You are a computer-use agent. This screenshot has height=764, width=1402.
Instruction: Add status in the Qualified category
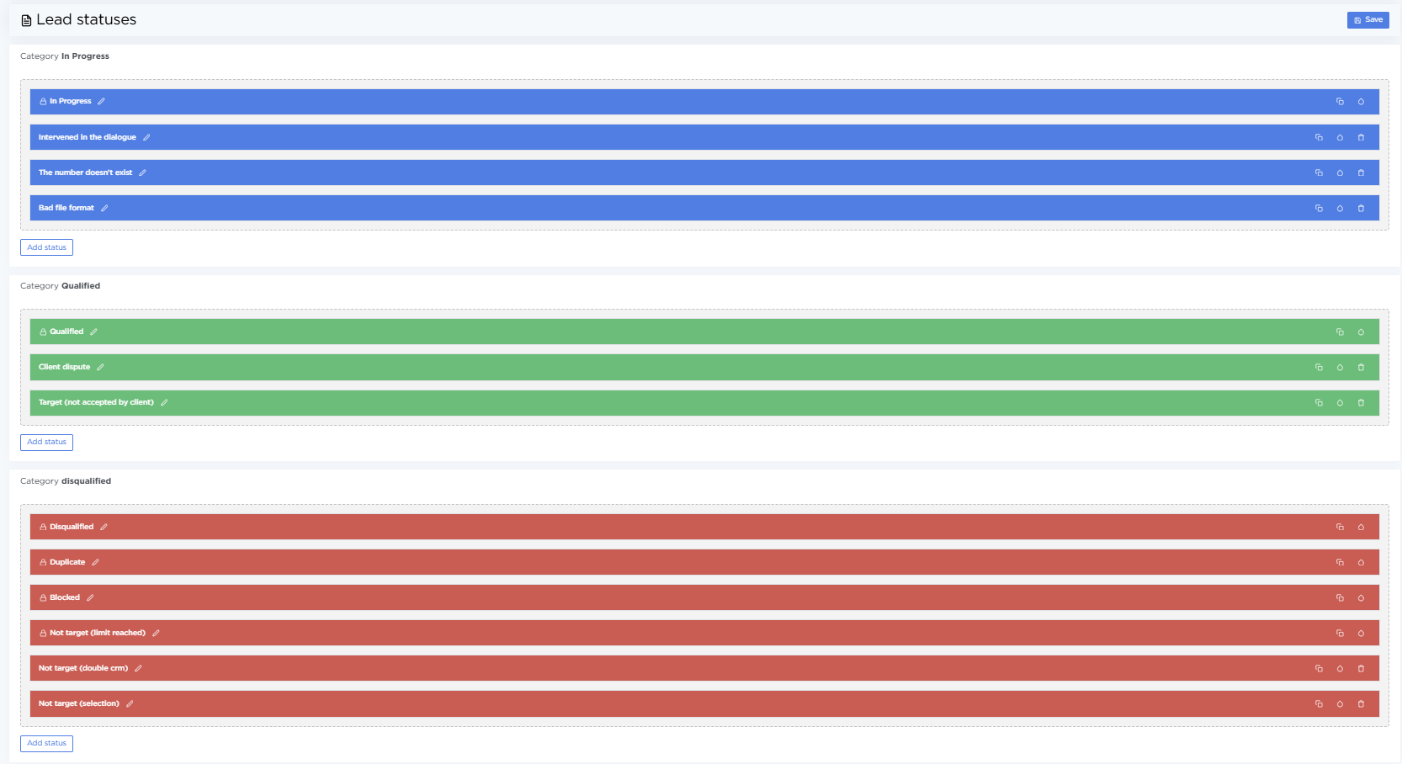[46, 442]
